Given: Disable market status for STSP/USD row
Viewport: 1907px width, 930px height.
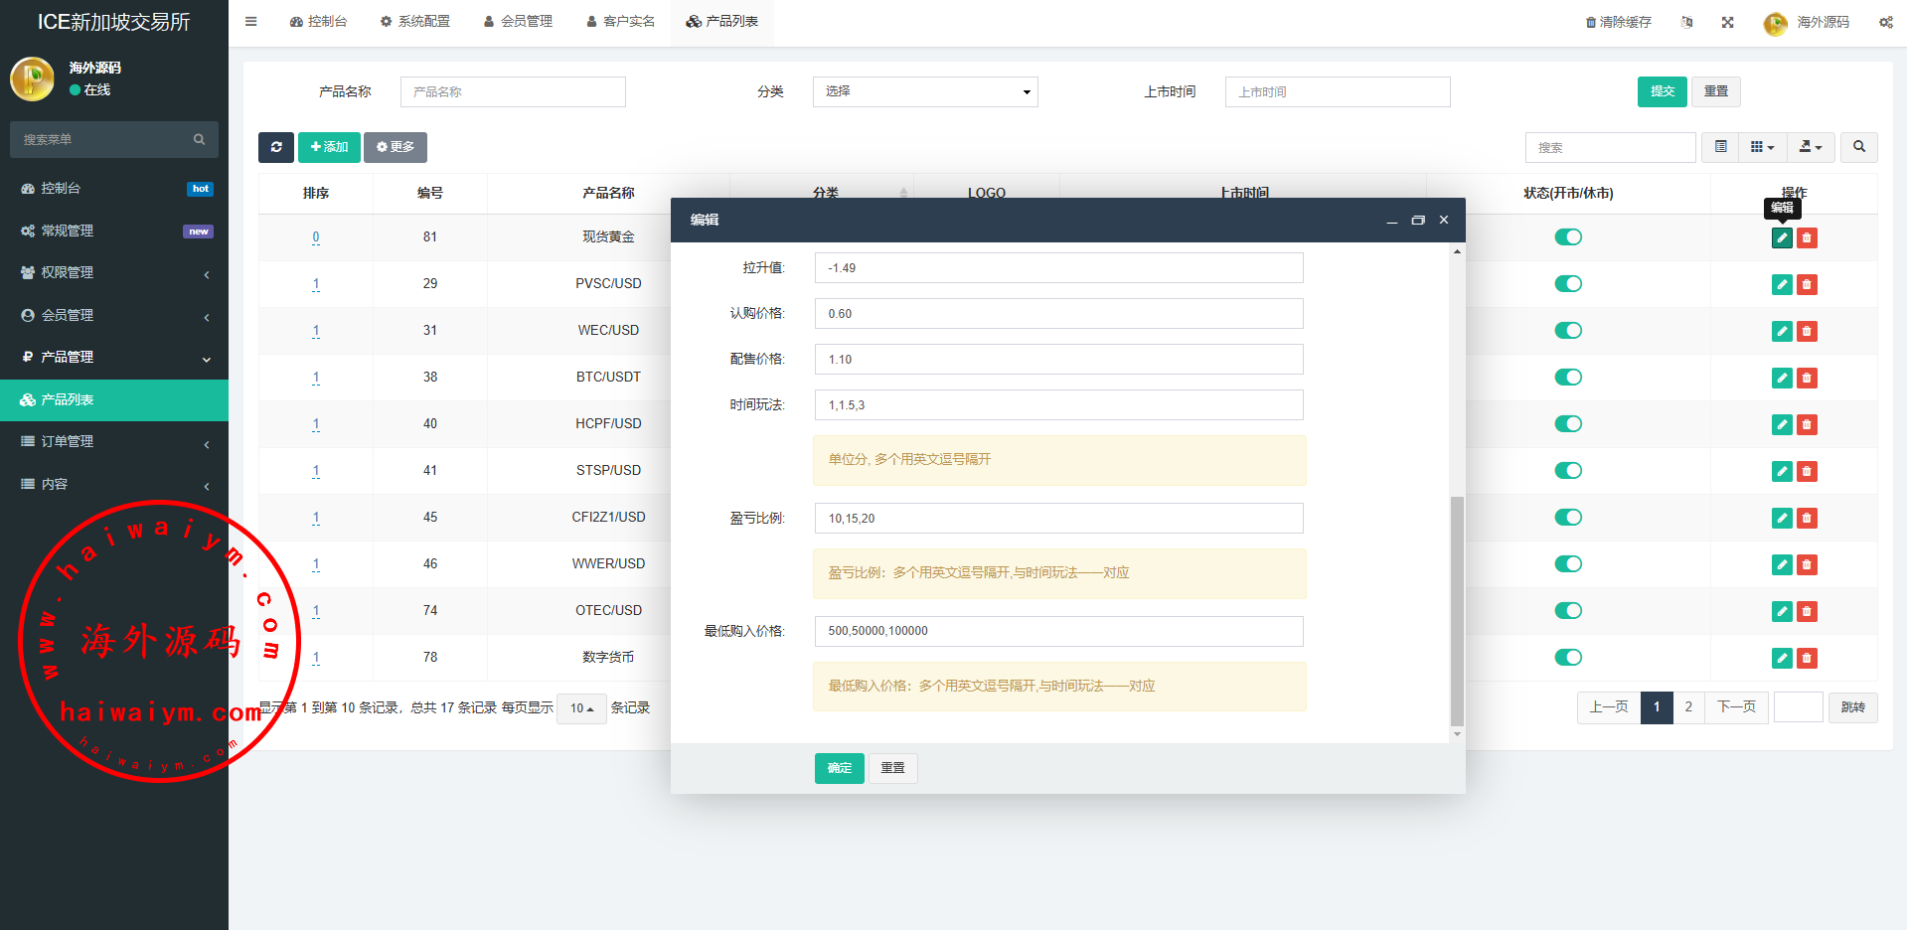Looking at the screenshot, I should 1567,471.
